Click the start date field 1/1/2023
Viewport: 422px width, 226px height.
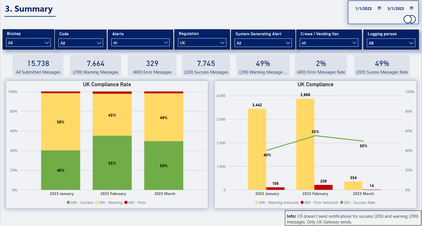(x=363, y=9)
